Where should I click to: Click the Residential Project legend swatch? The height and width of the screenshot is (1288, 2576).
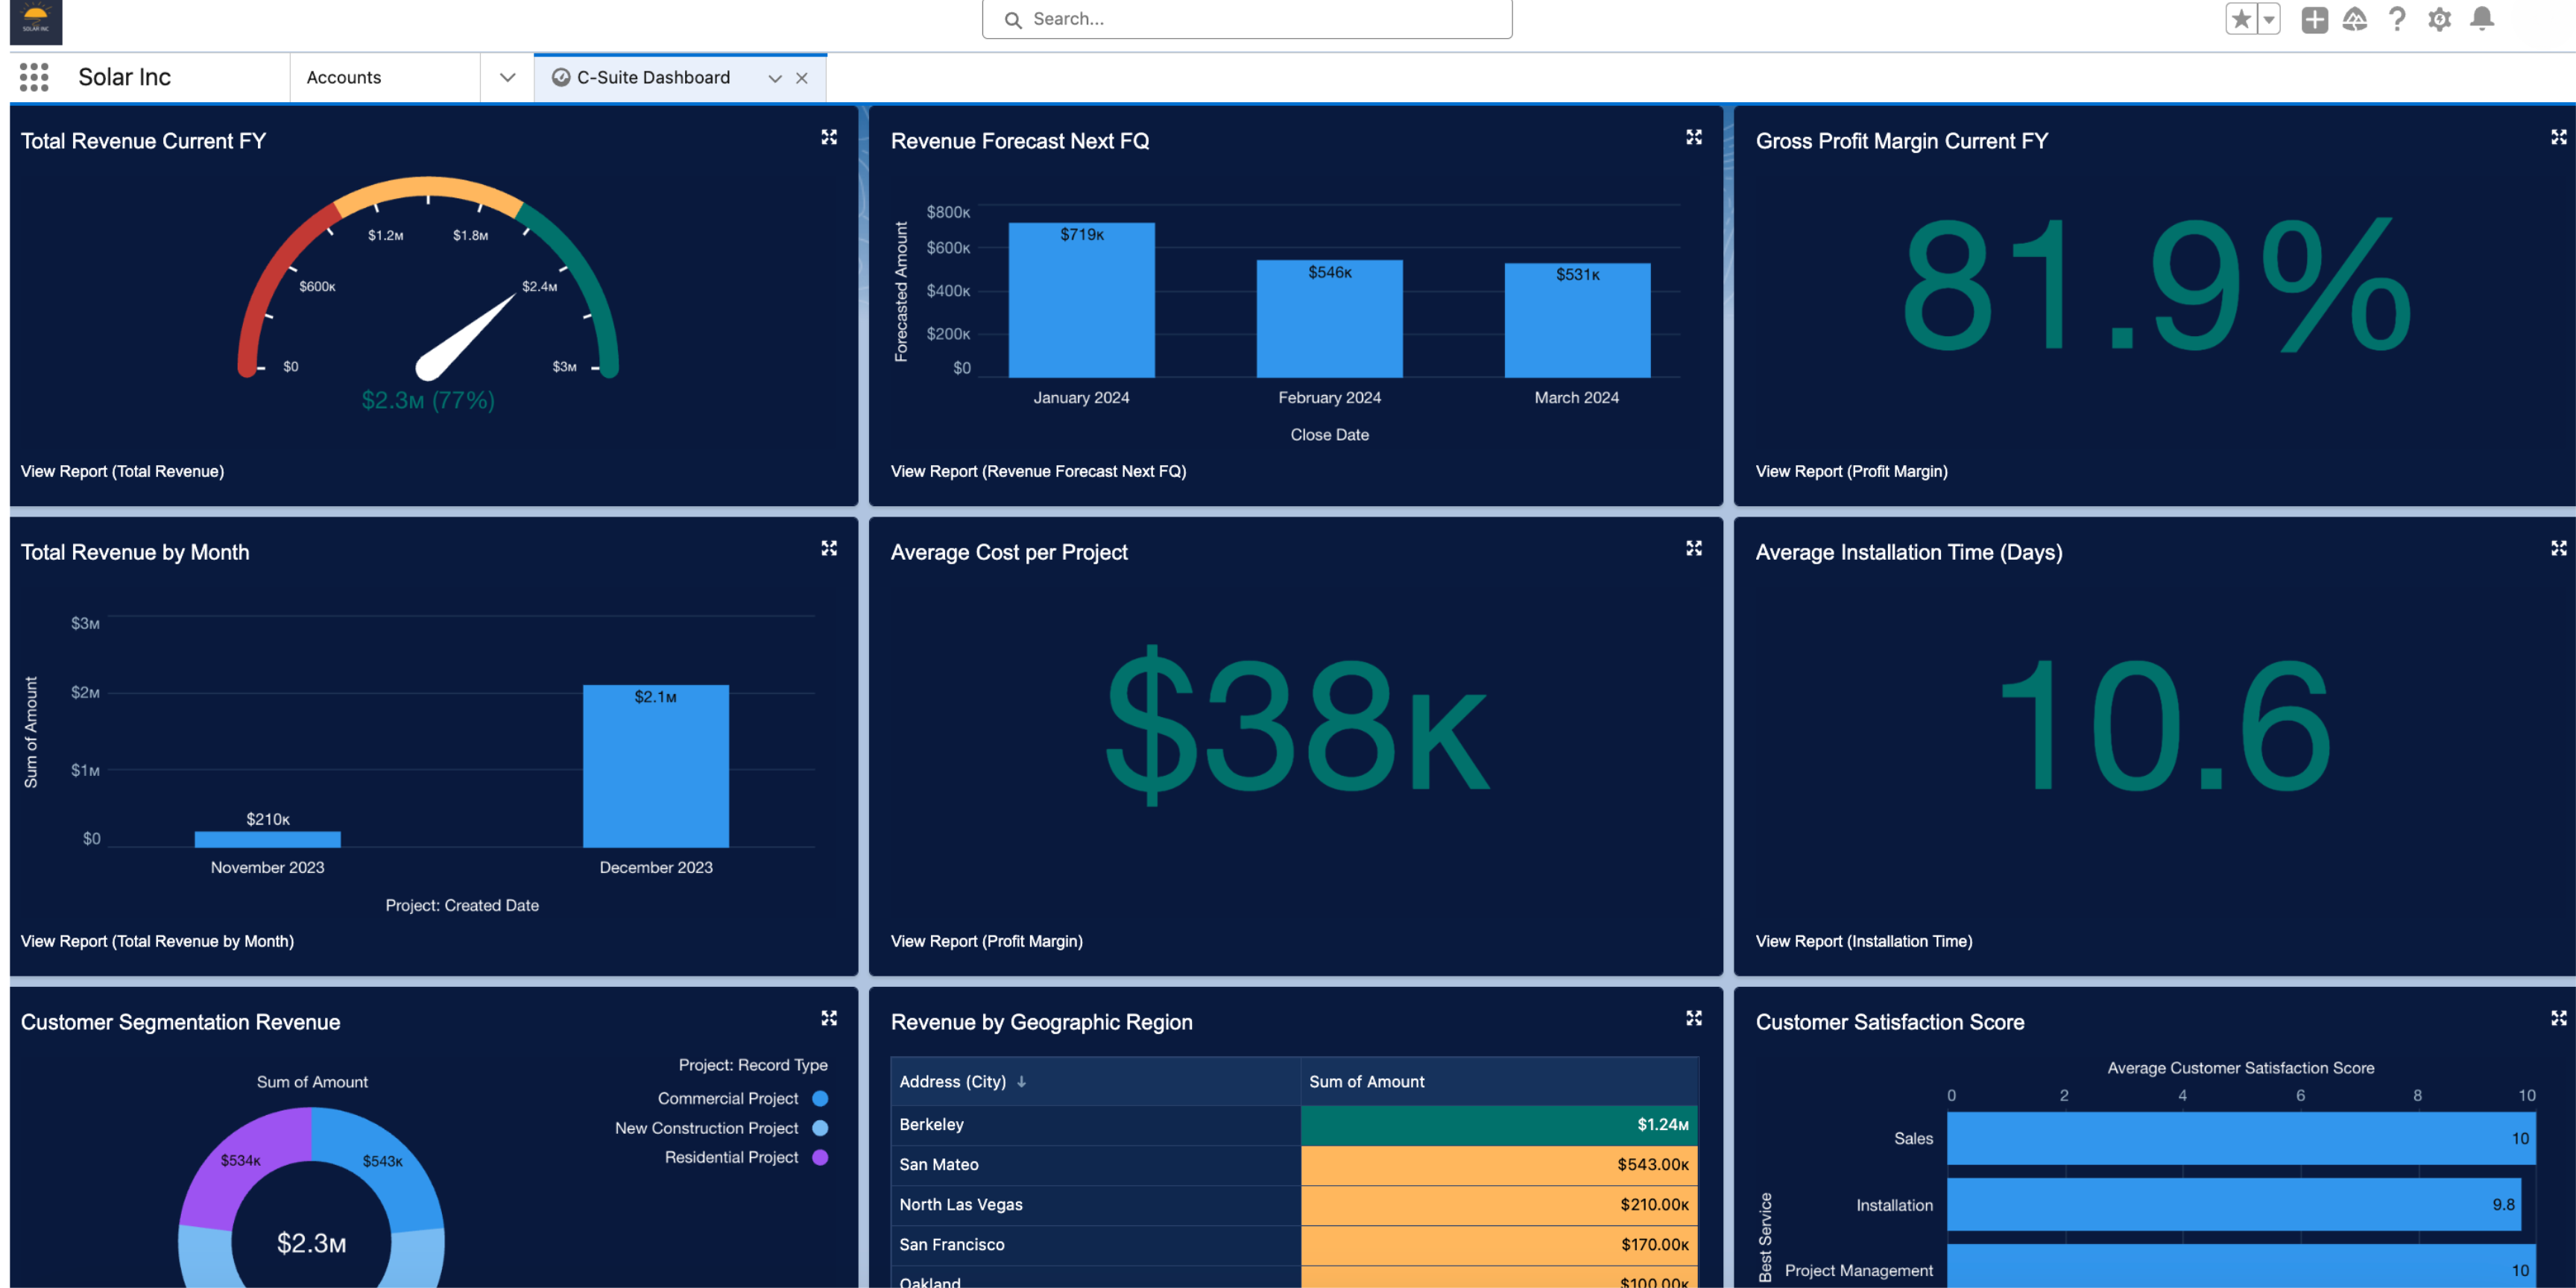pyautogui.click(x=820, y=1157)
